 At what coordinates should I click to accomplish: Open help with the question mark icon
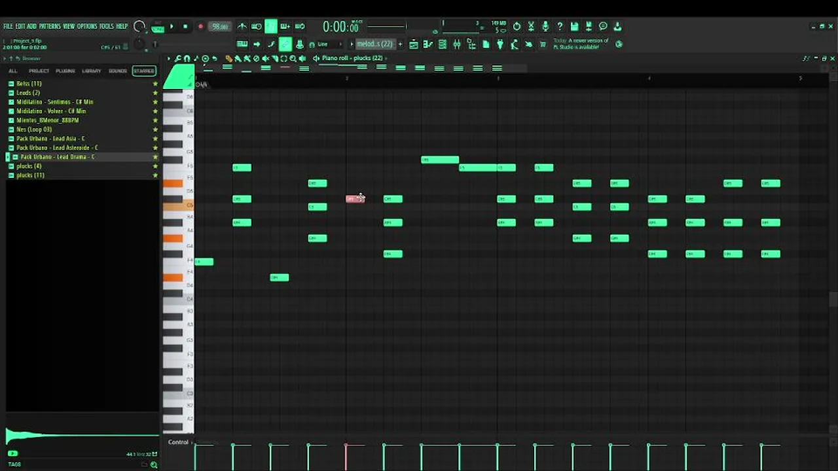click(x=560, y=26)
